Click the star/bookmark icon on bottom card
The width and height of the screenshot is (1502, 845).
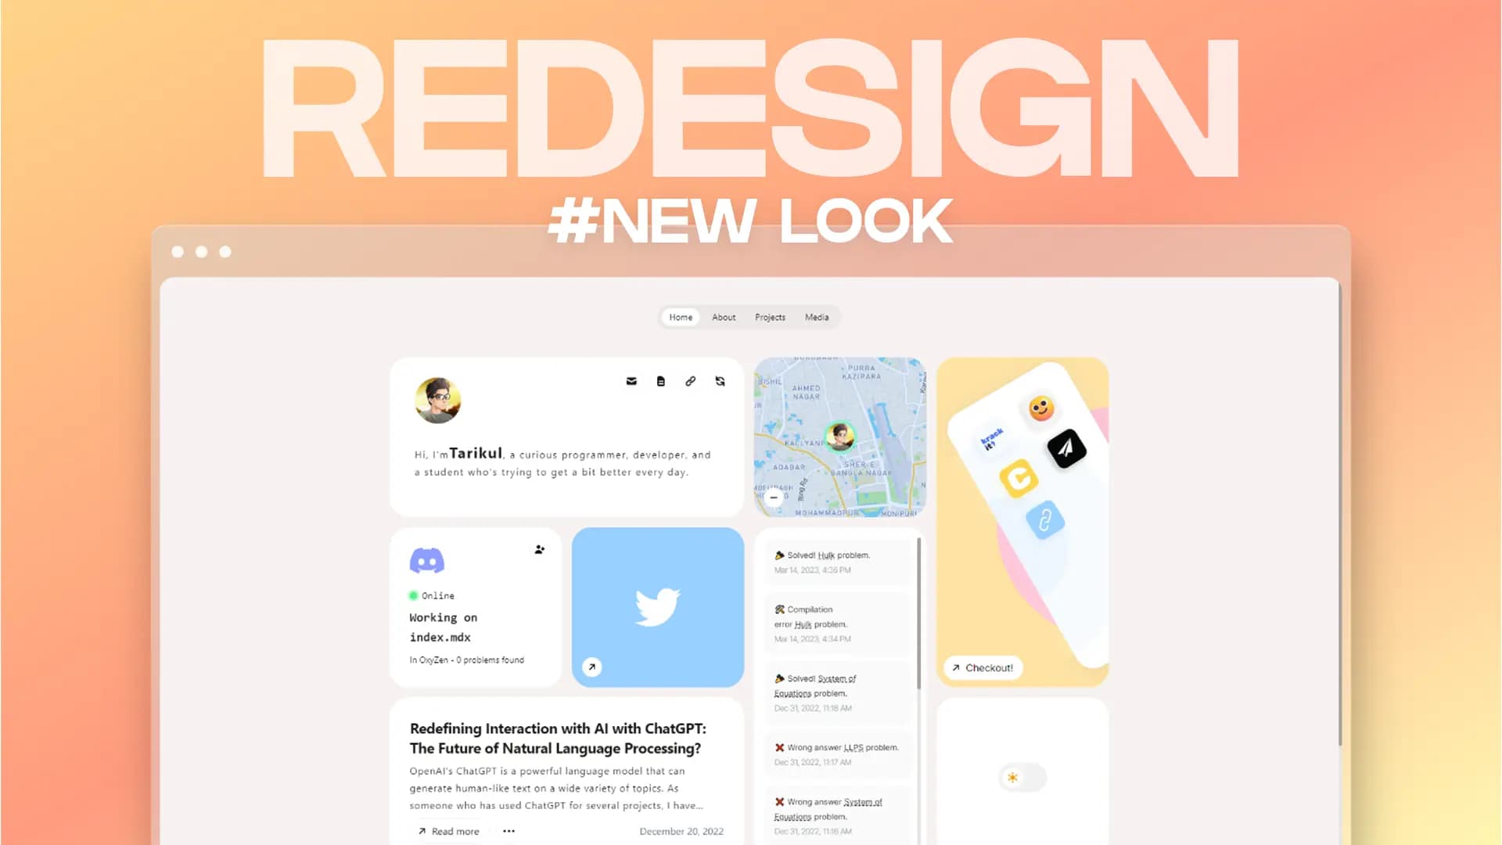click(x=1013, y=777)
